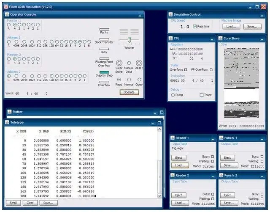
Task: Click the CPU Speed value 1.0
Action: click(x=185, y=27)
